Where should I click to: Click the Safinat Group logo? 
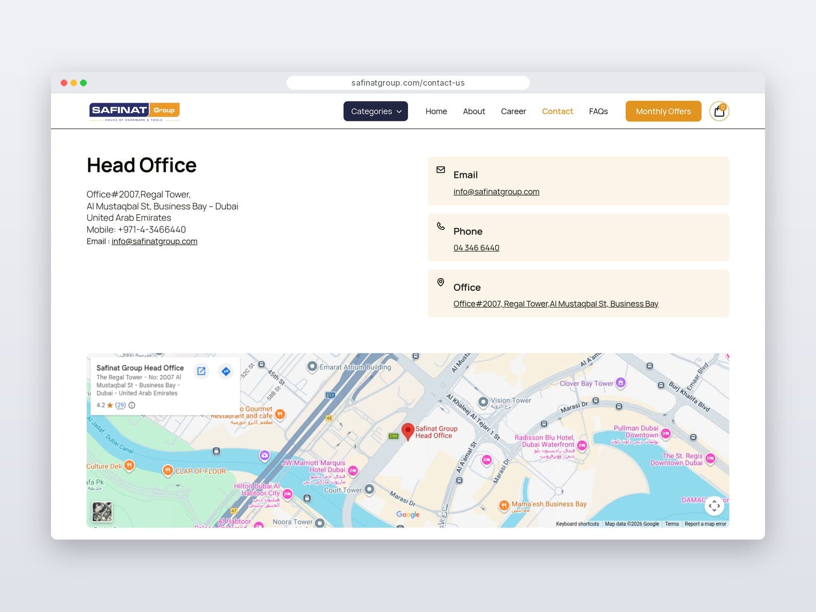coord(134,112)
